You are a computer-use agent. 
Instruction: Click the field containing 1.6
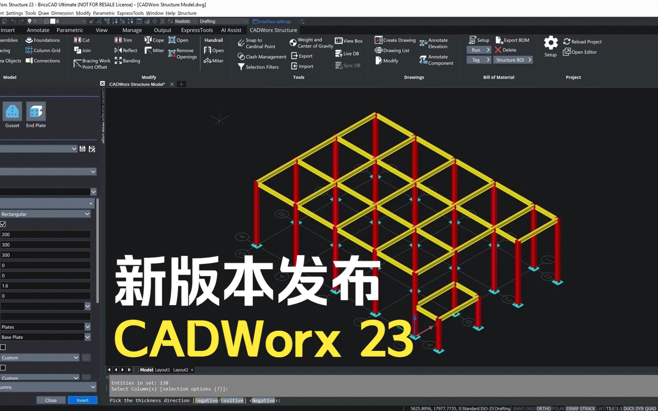45,286
